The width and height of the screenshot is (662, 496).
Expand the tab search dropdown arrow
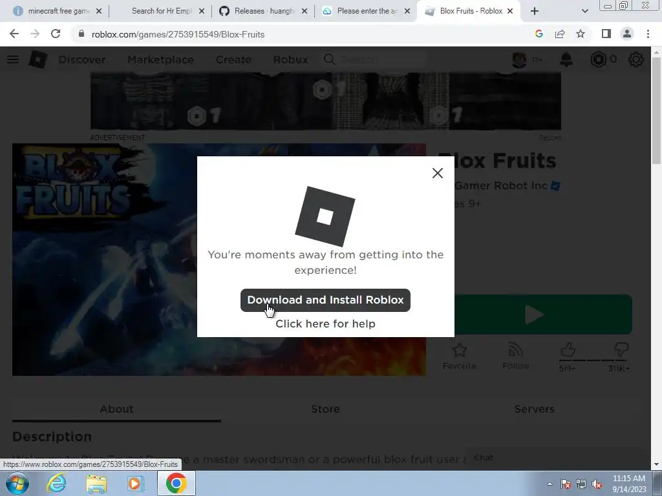tap(584, 11)
